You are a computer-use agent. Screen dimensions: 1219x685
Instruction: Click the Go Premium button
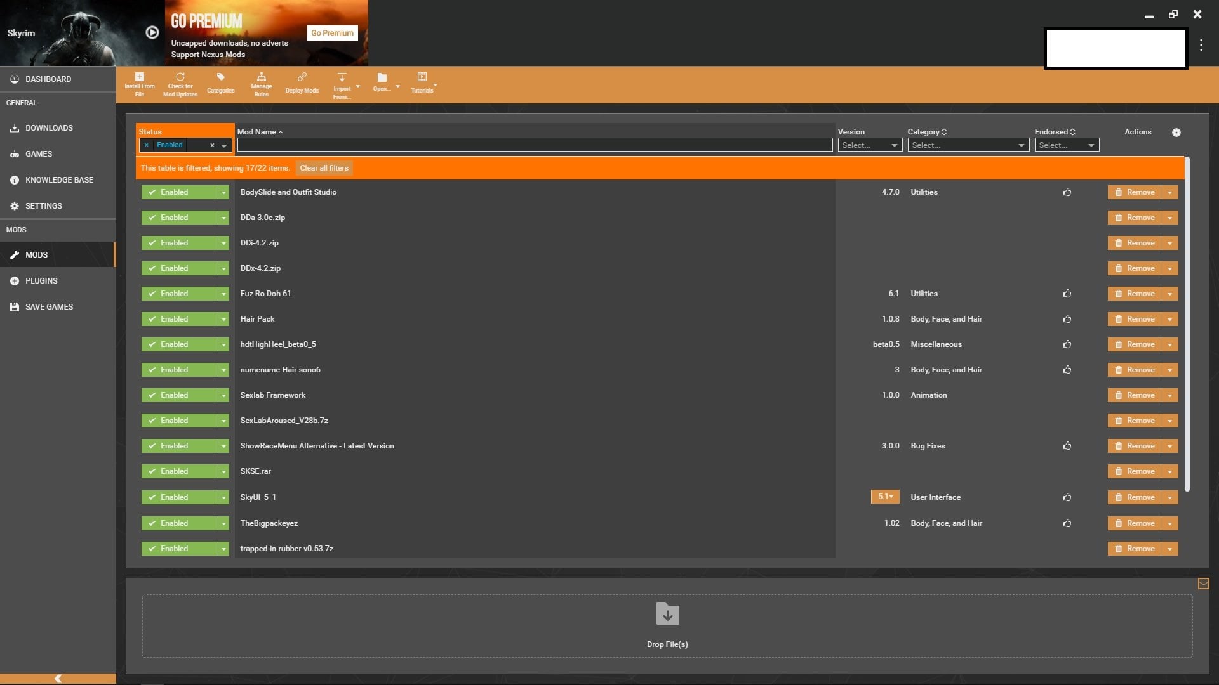(333, 33)
